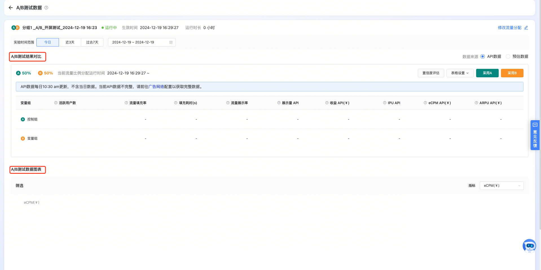Open the 意见反馈 feedback side tab
The width and height of the screenshot is (541, 270).
[535, 135]
